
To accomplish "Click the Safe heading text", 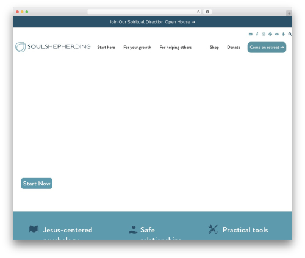I will (148, 230).
